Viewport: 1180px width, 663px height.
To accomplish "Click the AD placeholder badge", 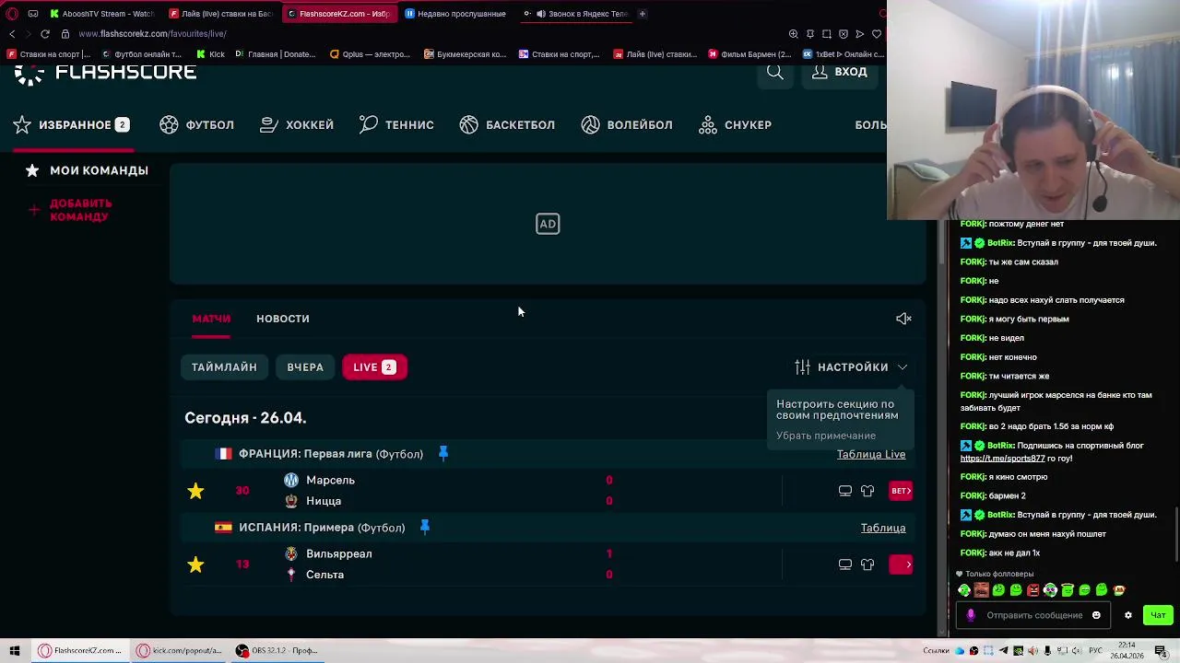I will (x=548, y=224).
